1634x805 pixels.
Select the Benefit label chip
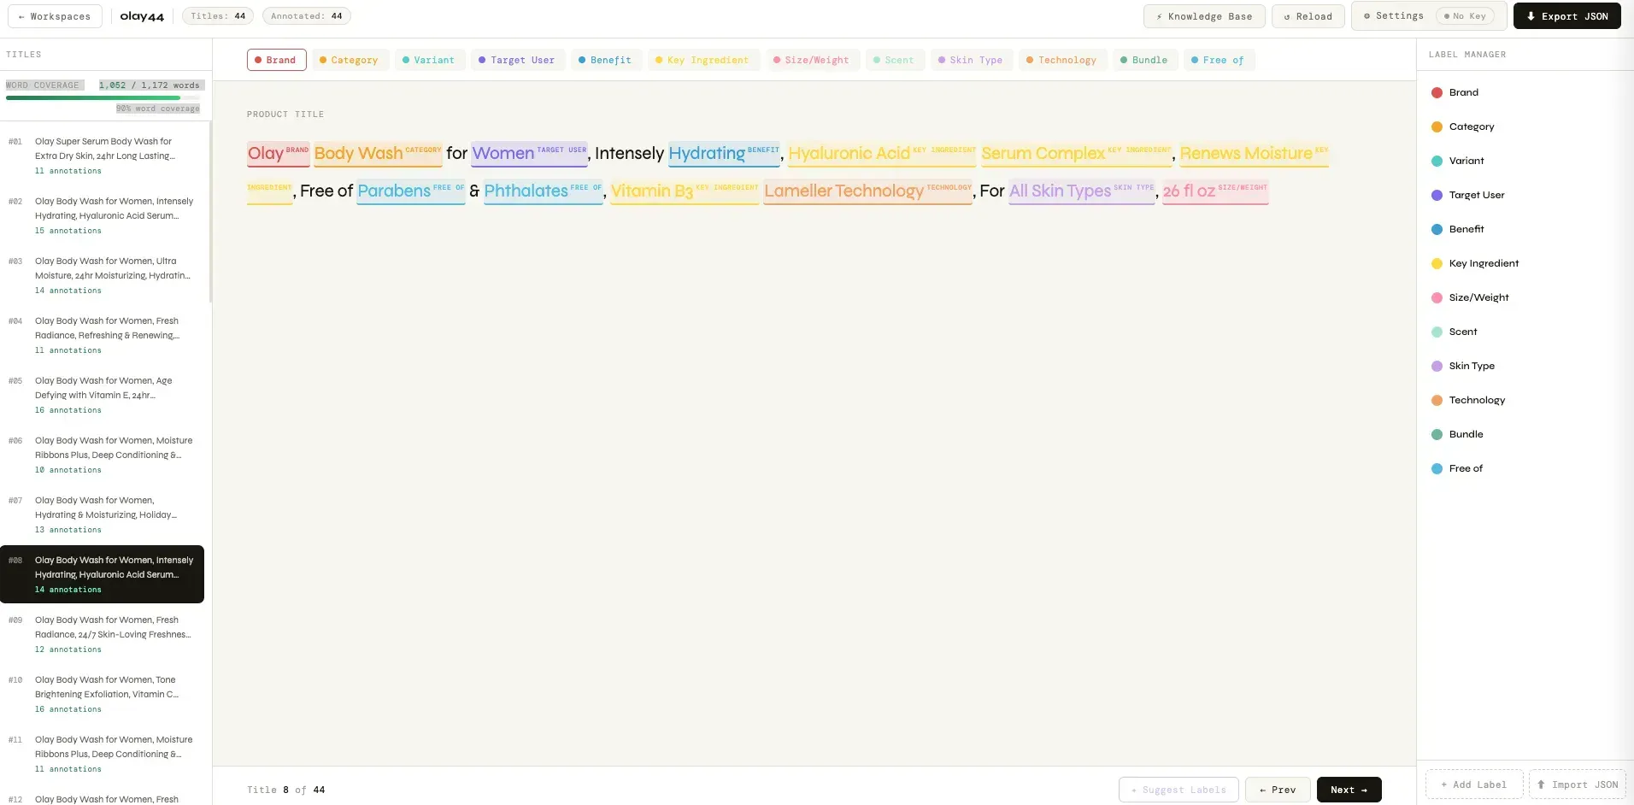[x=605, y=60]
